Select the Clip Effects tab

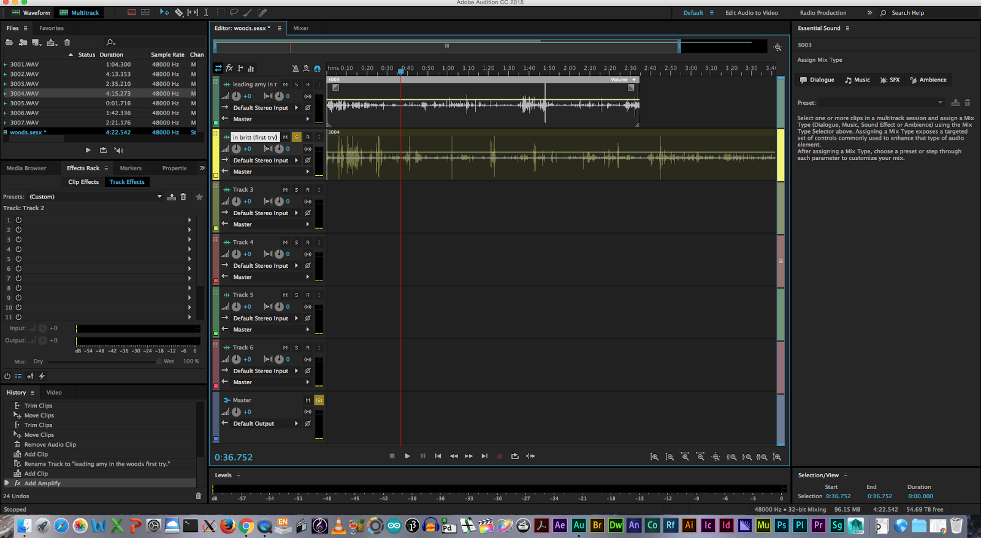point(83,182)
